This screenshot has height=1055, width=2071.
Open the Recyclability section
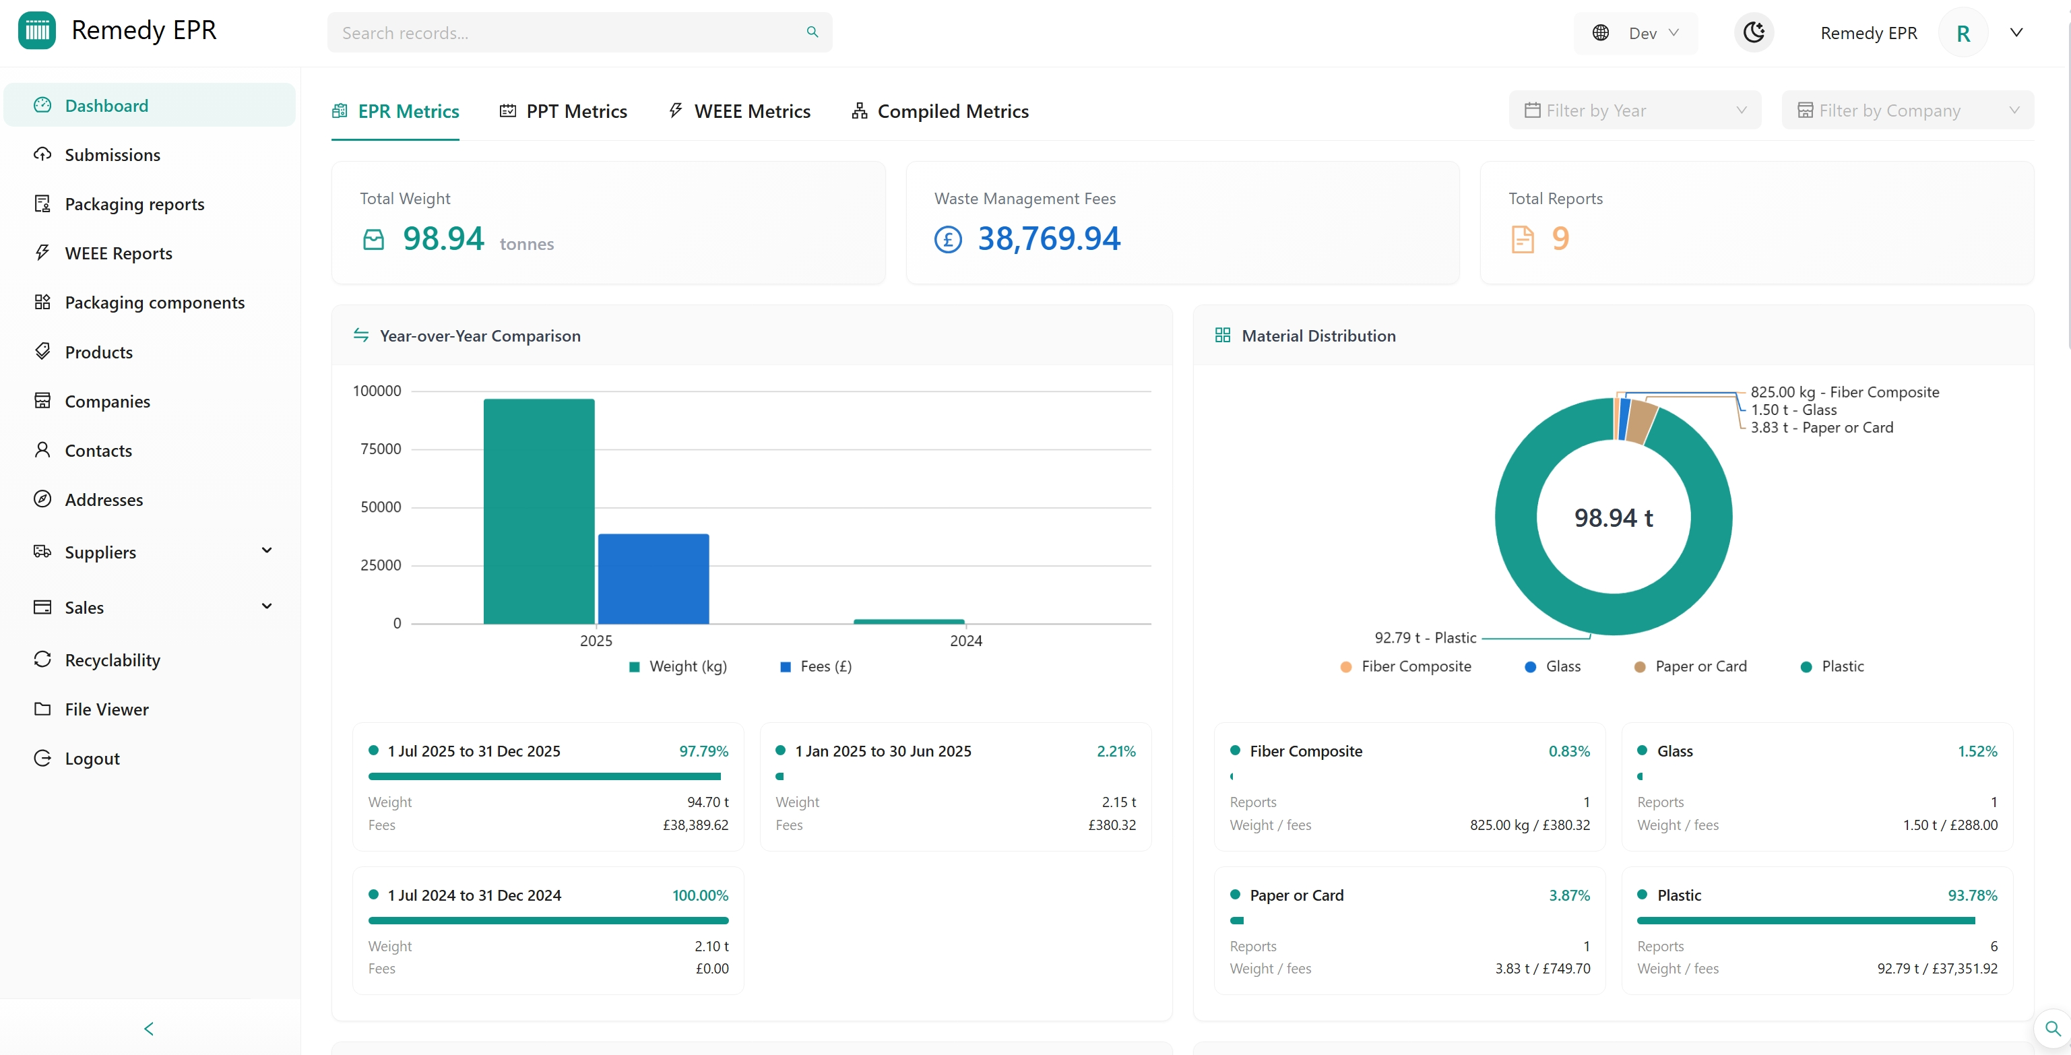point(113,660)
